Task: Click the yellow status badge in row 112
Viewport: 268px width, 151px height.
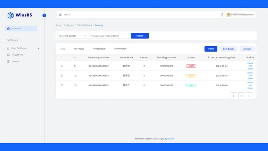Action: point(191,76)
